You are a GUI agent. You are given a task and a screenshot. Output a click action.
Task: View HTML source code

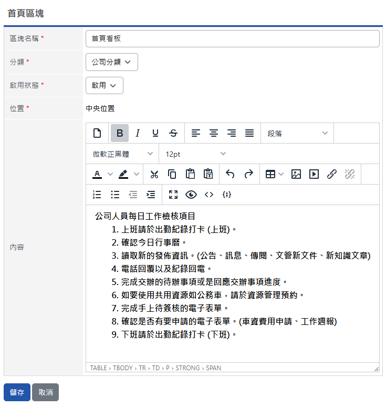[209, 195]
